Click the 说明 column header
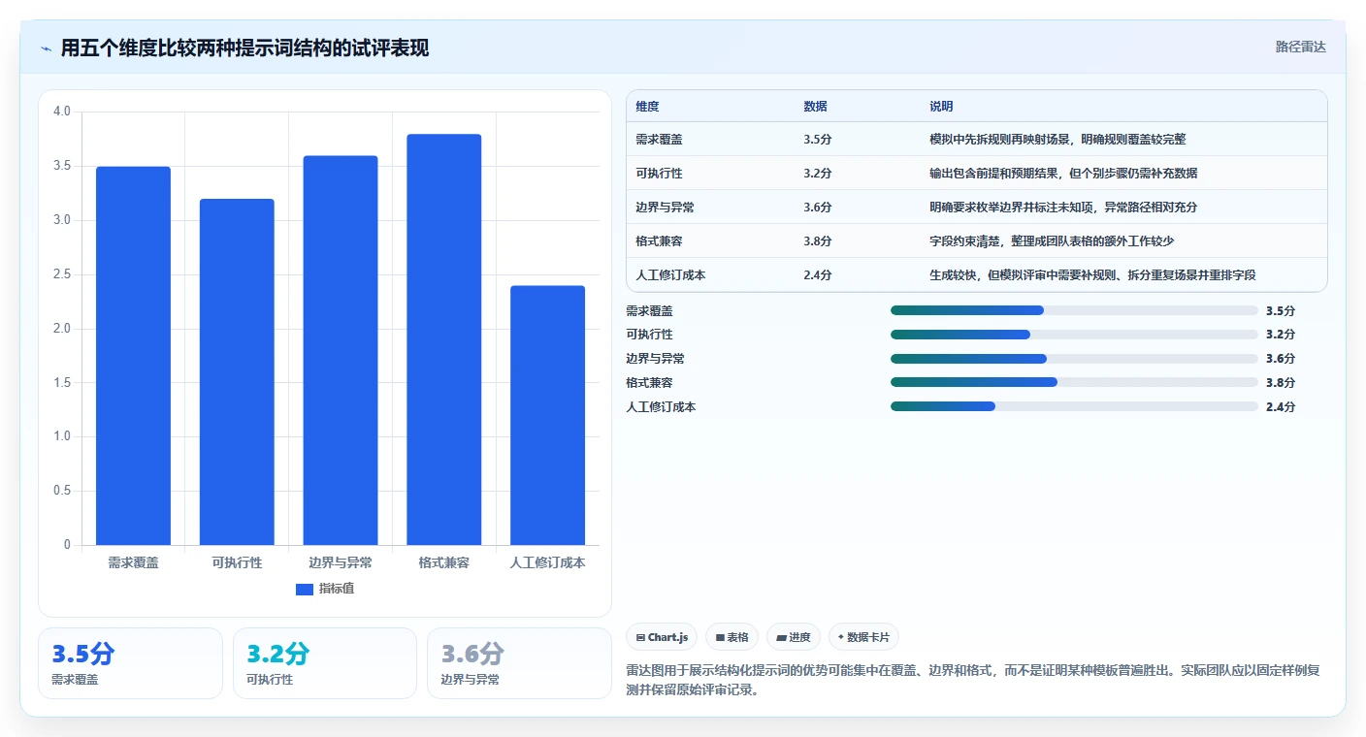Image resolution: width=1366 pixels, height=737 pixels. pos(941,107)
